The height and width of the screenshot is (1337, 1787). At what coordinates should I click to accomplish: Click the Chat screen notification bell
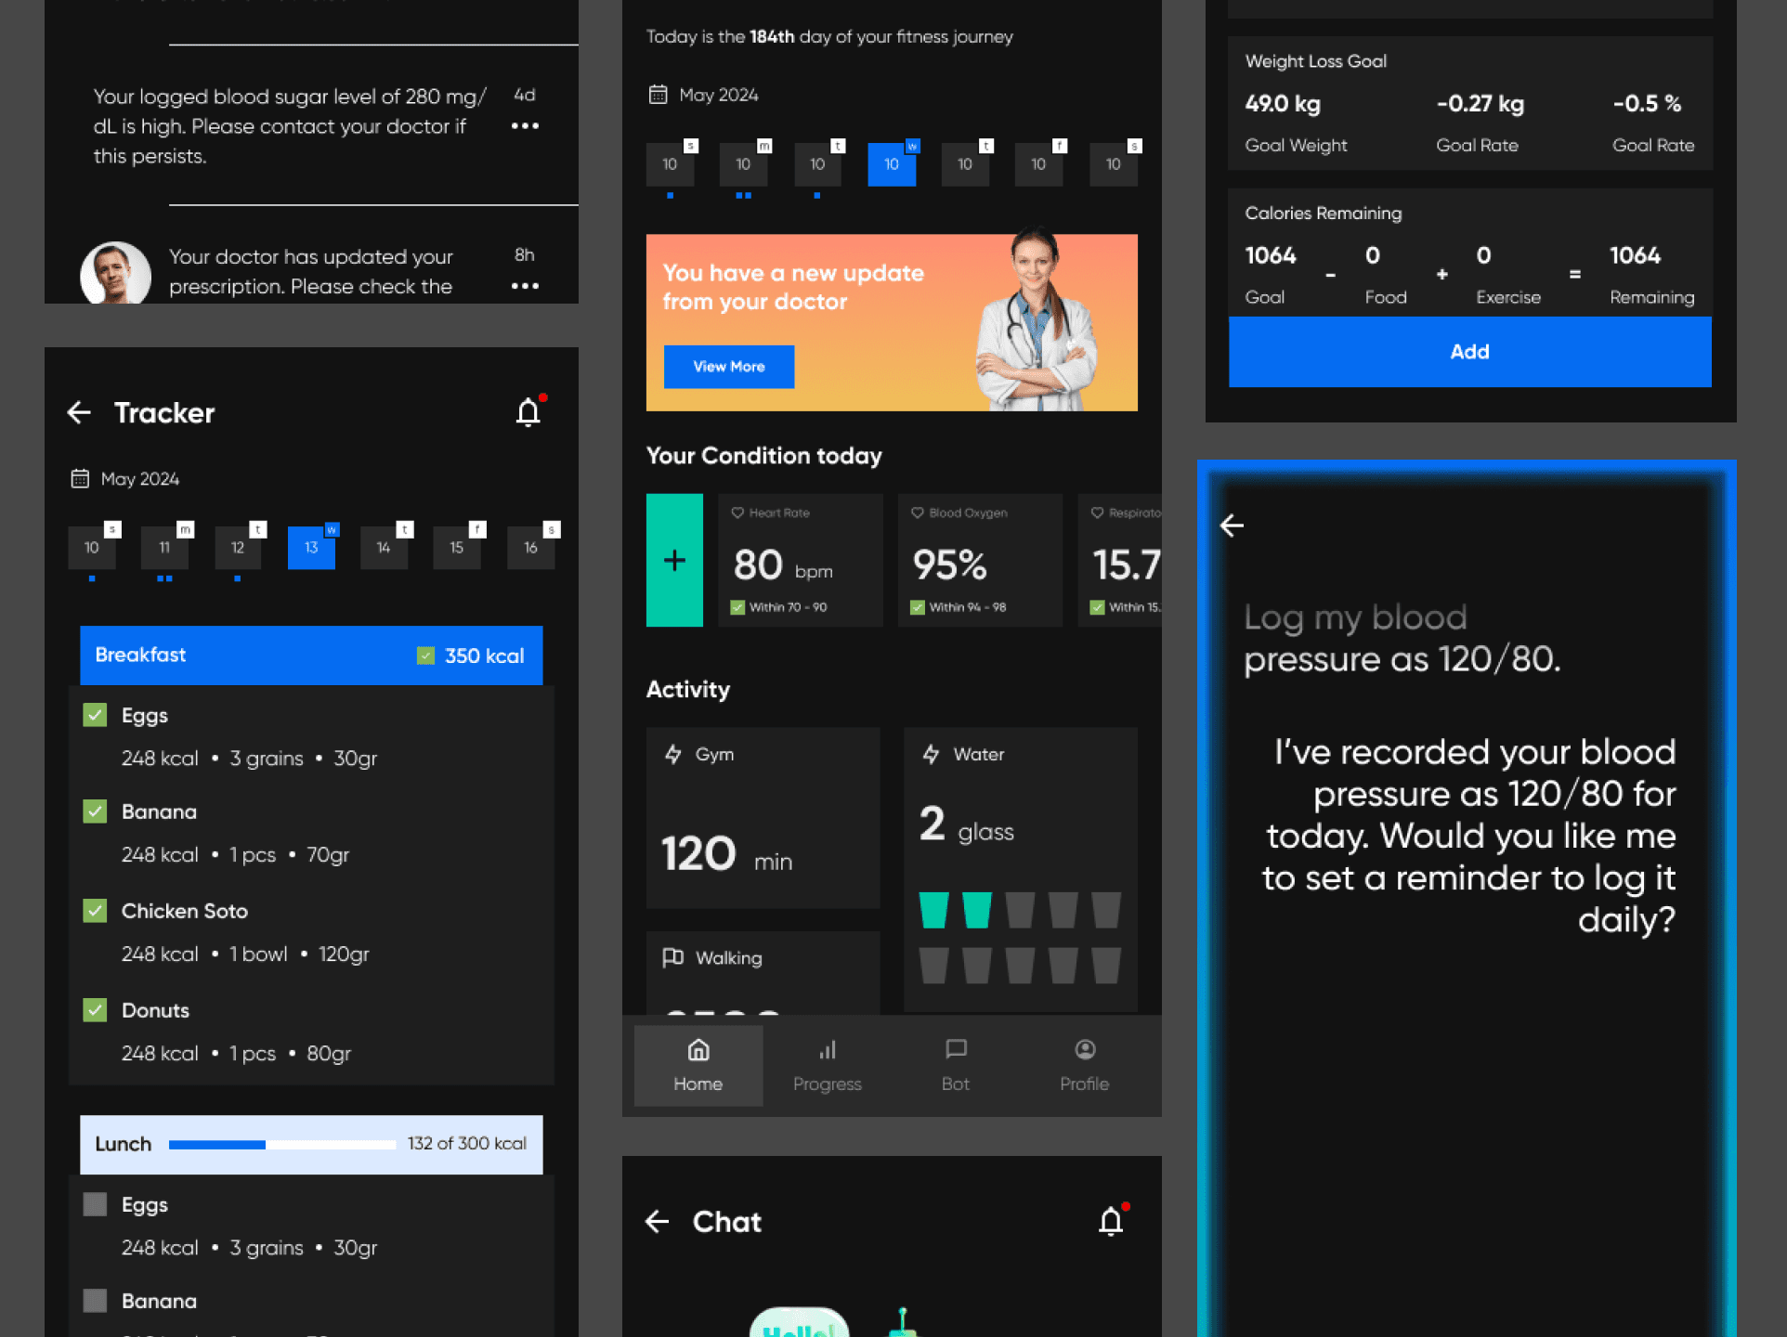(x=1111, y=1221)
